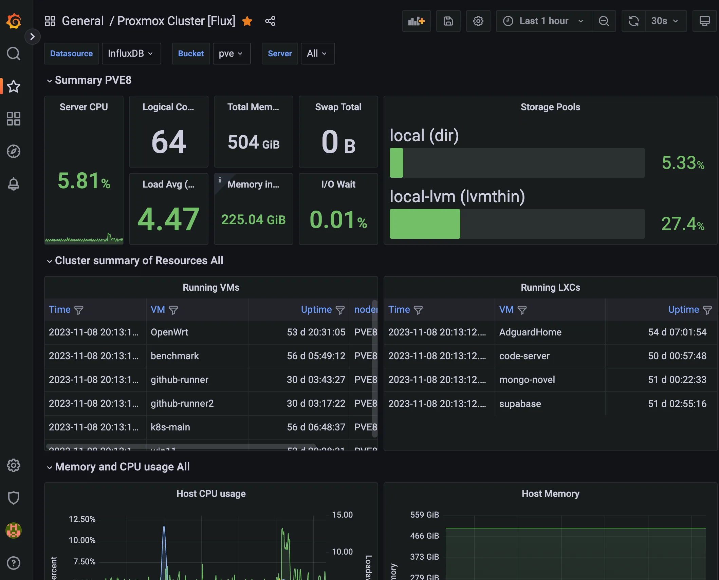Select the mongo-novel LXC cell
Image resolution: width=719 pixels, height=580 pixels.
(550, 380)
